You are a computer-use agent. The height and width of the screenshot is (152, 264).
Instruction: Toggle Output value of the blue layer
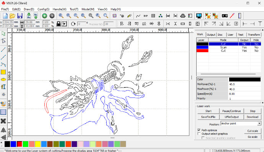click(x=244, y=47)
